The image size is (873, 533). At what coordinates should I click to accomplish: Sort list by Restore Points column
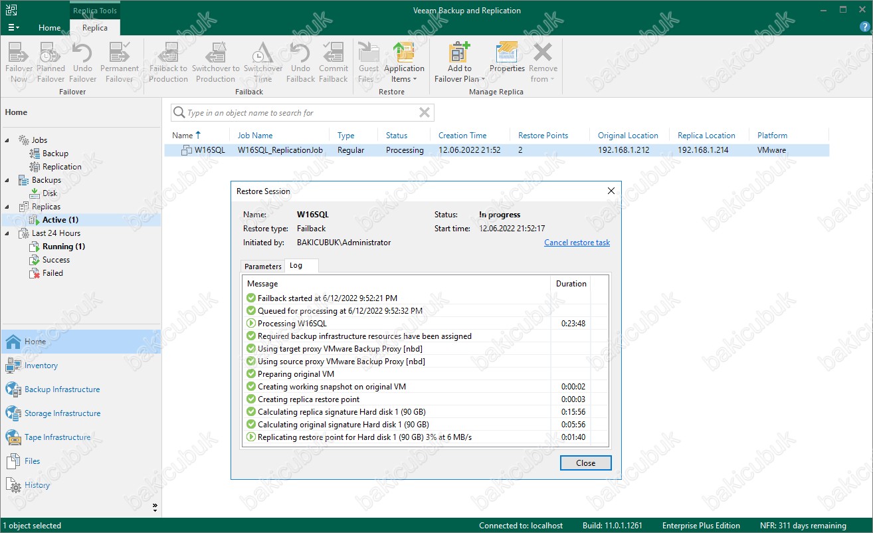pyautogui.click(x=543, y=135)
